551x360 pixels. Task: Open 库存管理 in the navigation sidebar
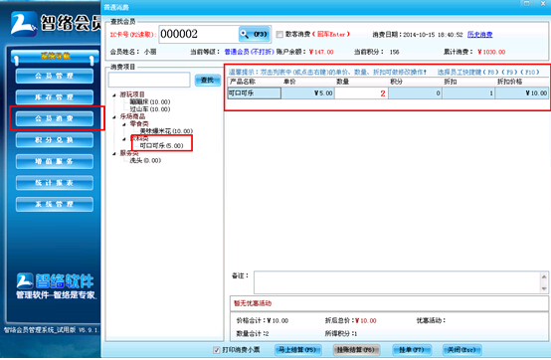pyautogui.click(x=55, y=97)
